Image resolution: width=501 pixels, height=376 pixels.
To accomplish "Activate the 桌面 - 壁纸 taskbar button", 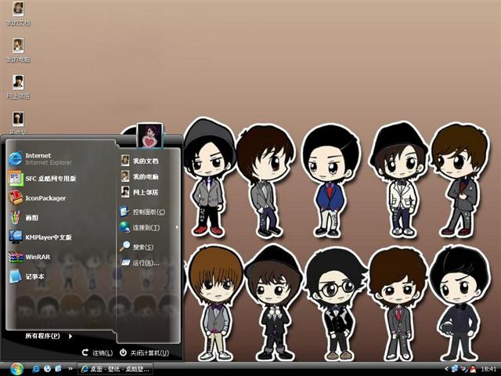I will coord(115,369).
